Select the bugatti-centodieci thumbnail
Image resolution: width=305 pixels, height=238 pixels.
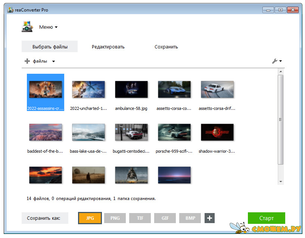[131, 132]
